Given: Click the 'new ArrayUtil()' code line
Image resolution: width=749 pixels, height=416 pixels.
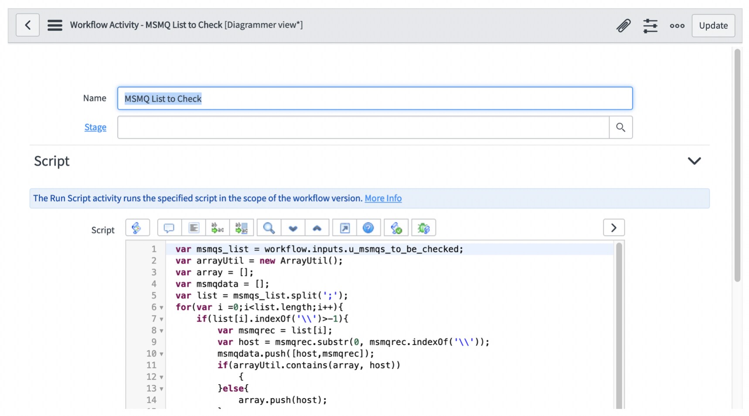Looking at the screenshot, I should tap(259, 261).
